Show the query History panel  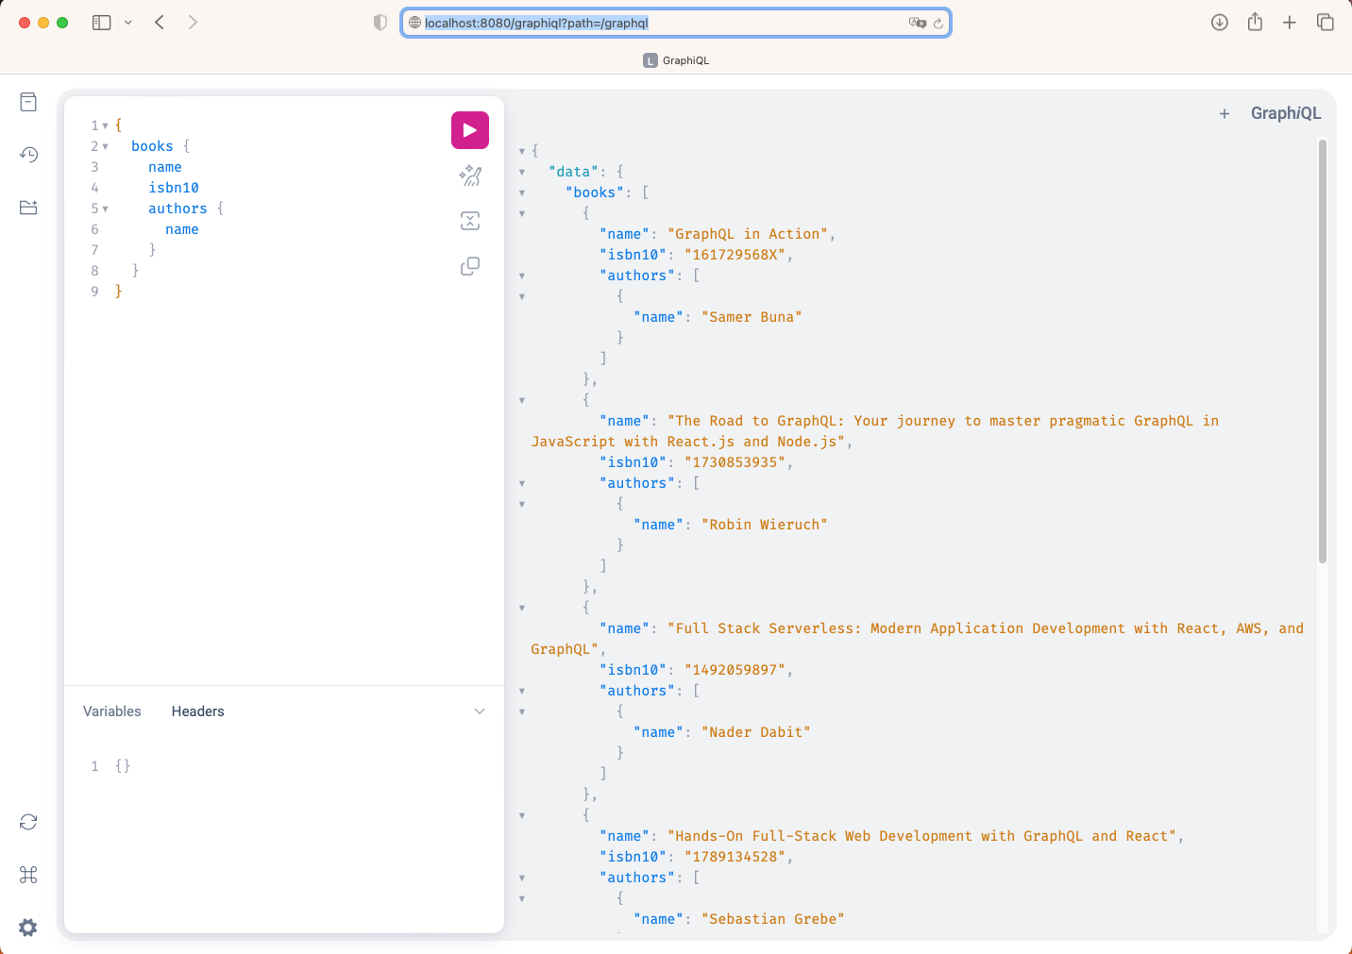(28, 155)
